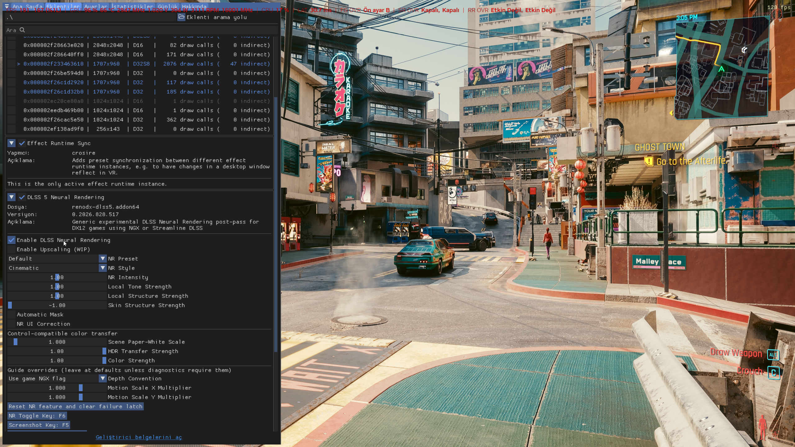
Task: Click the Screenshot Key: F5 button
Action: 39,425
